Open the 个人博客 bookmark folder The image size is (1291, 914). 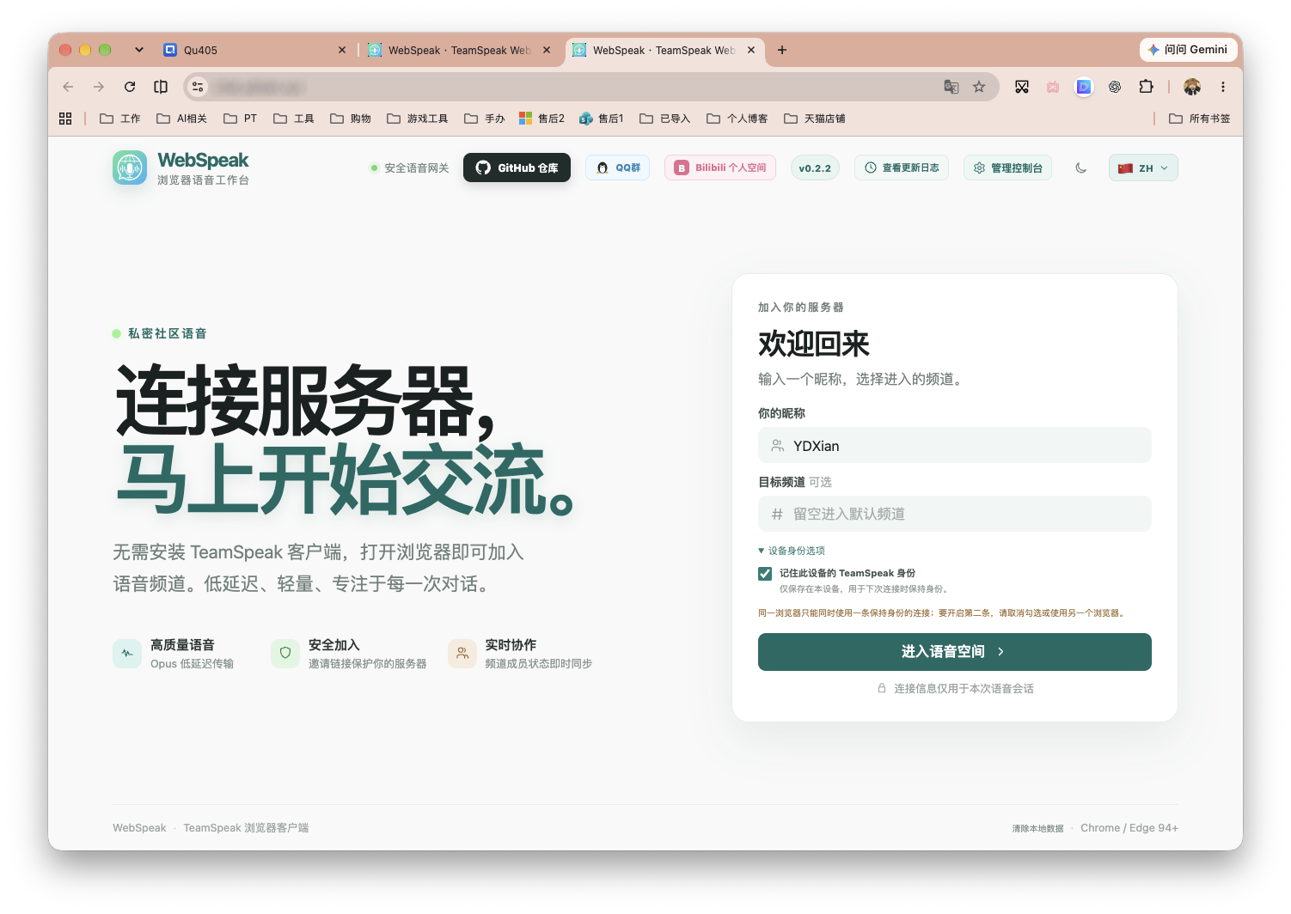click(x=737, y=119)
